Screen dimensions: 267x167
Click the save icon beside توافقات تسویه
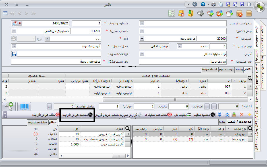14,54
